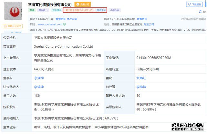The image size is (207, 134).
Task: Click the 我要认证 certification button
Action: (83, 4)
